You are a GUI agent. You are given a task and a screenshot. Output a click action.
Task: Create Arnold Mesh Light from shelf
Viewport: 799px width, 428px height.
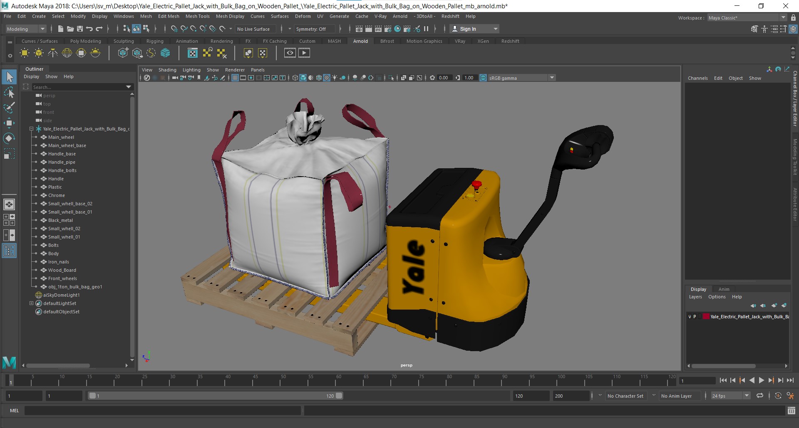coord(39,53)
